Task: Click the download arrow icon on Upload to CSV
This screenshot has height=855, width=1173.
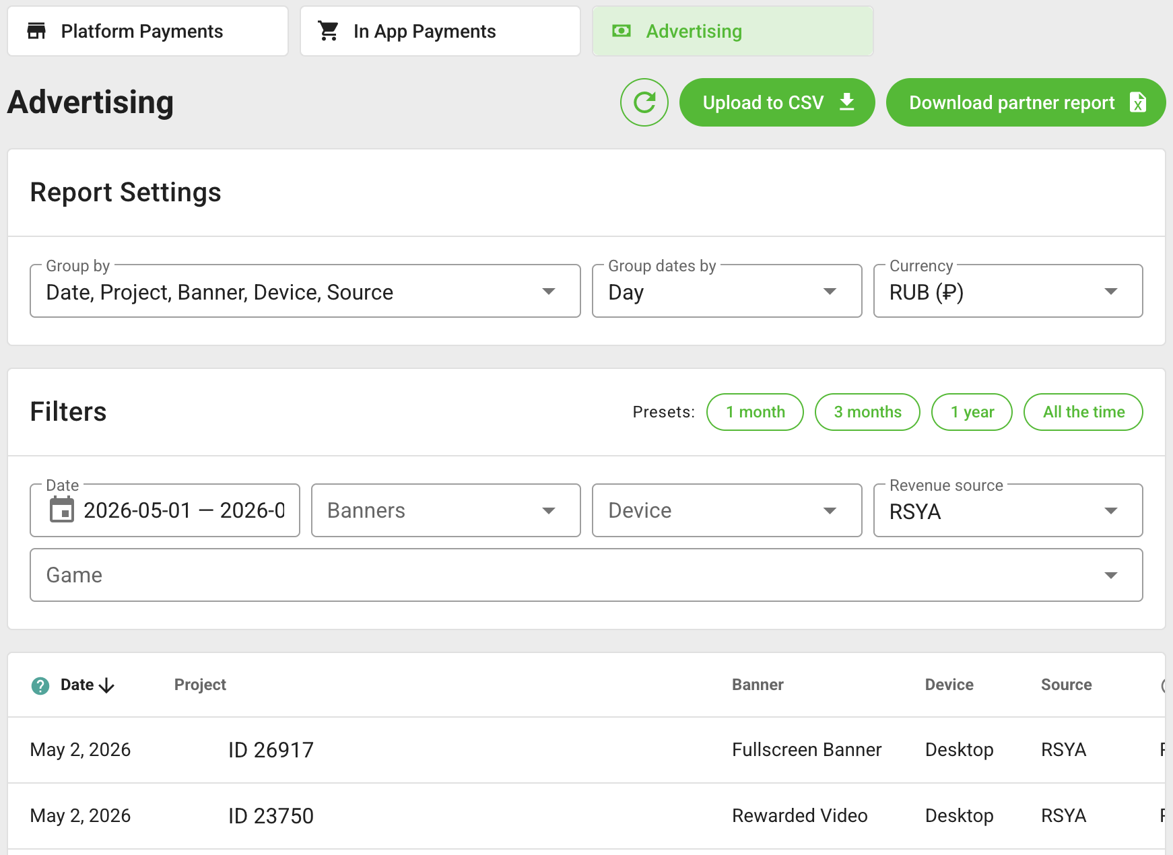Action: pos(847,102)
